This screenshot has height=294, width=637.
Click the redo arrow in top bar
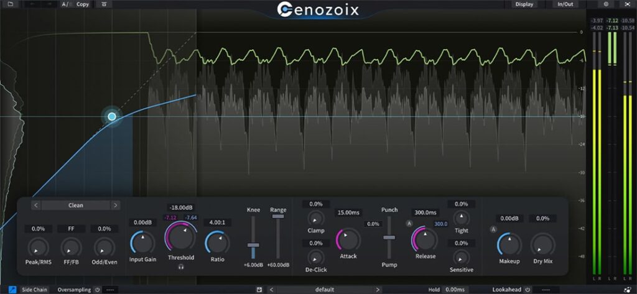(49, 4)
